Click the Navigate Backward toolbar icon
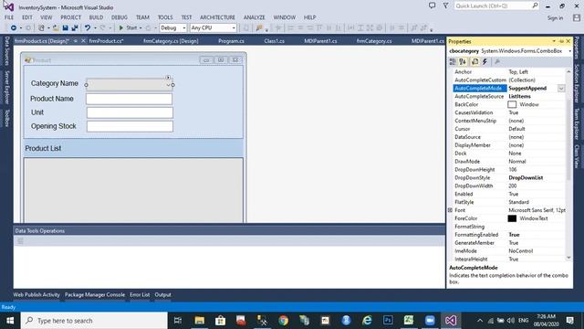Viewport: 584px width, 329px height. [14, 28]
